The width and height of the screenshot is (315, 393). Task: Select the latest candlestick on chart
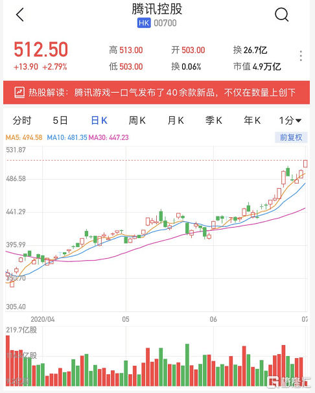coord(305,163)
